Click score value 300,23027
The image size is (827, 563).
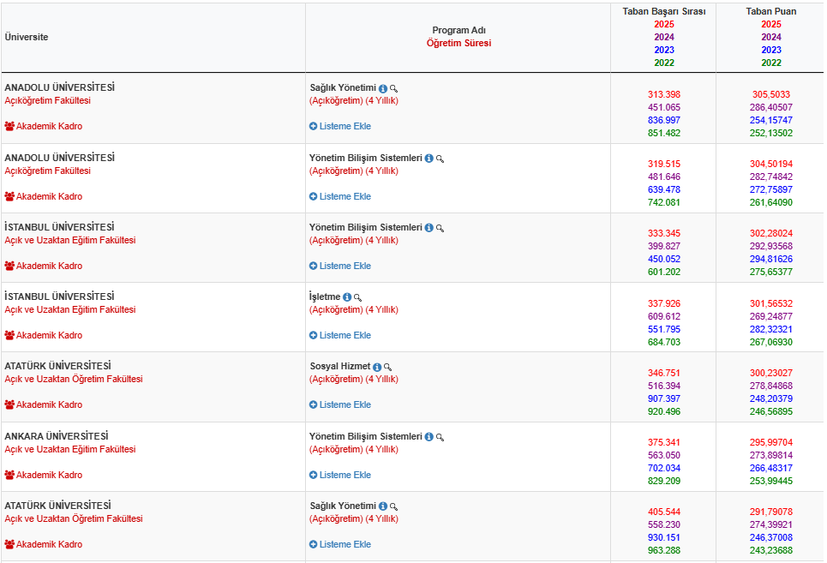771,374
